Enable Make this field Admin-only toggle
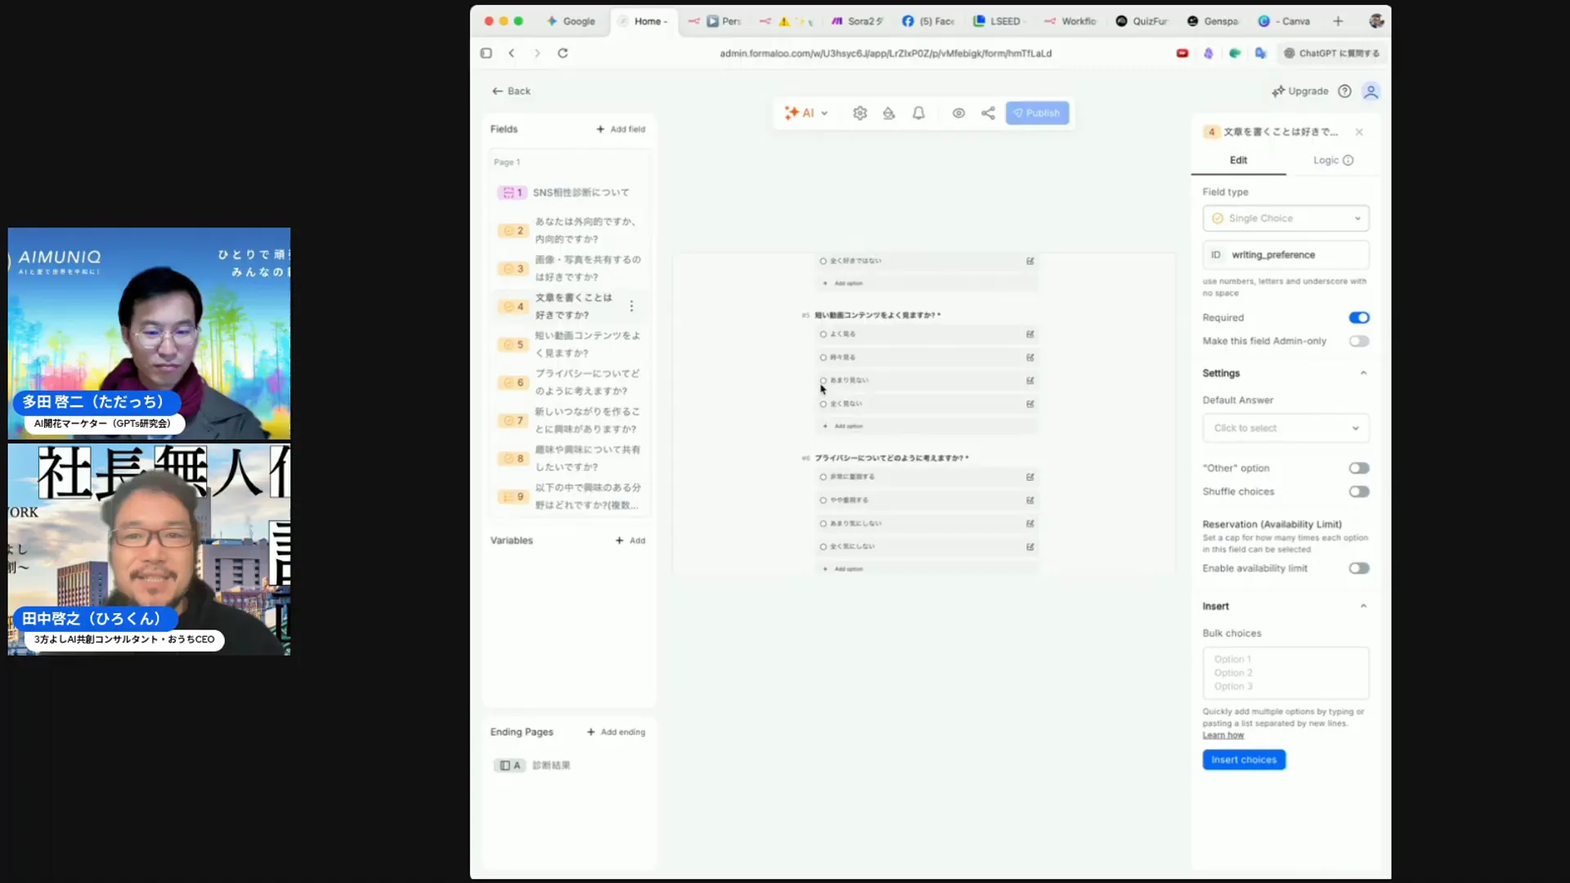The width and height of the screenshot is (1570, 883). tap(1358, 341)
